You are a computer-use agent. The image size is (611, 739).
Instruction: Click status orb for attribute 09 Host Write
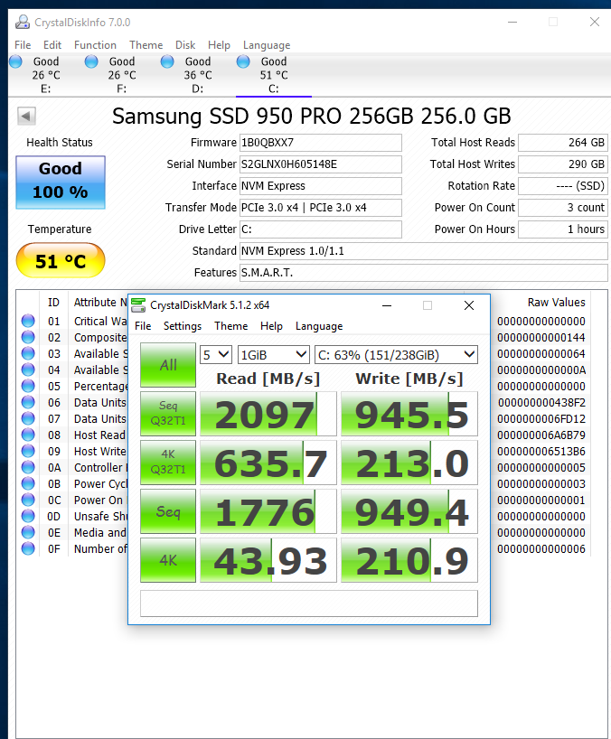pyautogui.click(x=28, y=451)
